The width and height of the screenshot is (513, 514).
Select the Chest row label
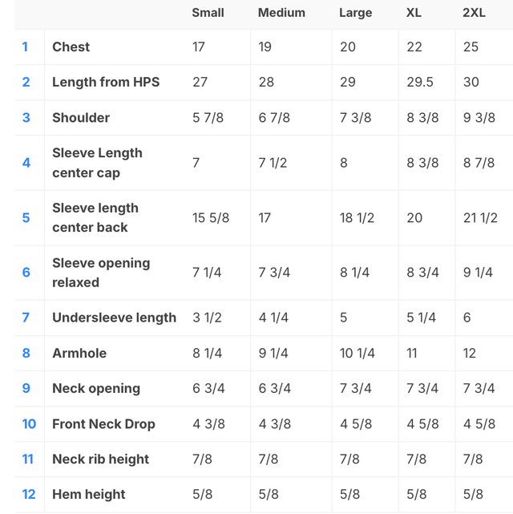pyautogui.click(x=71, y=47)
